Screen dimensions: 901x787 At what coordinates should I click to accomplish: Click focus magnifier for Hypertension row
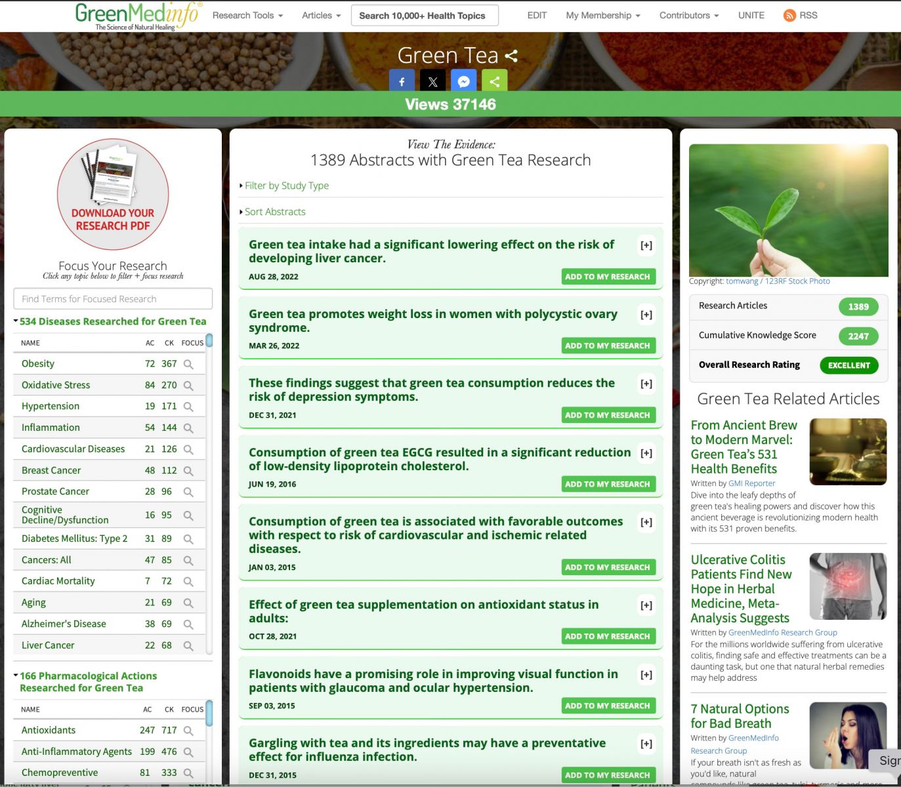point(188,407)
